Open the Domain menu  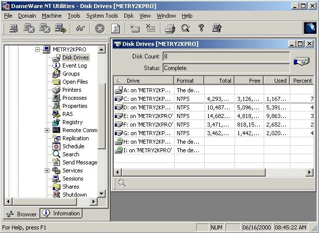pos(27,16)
